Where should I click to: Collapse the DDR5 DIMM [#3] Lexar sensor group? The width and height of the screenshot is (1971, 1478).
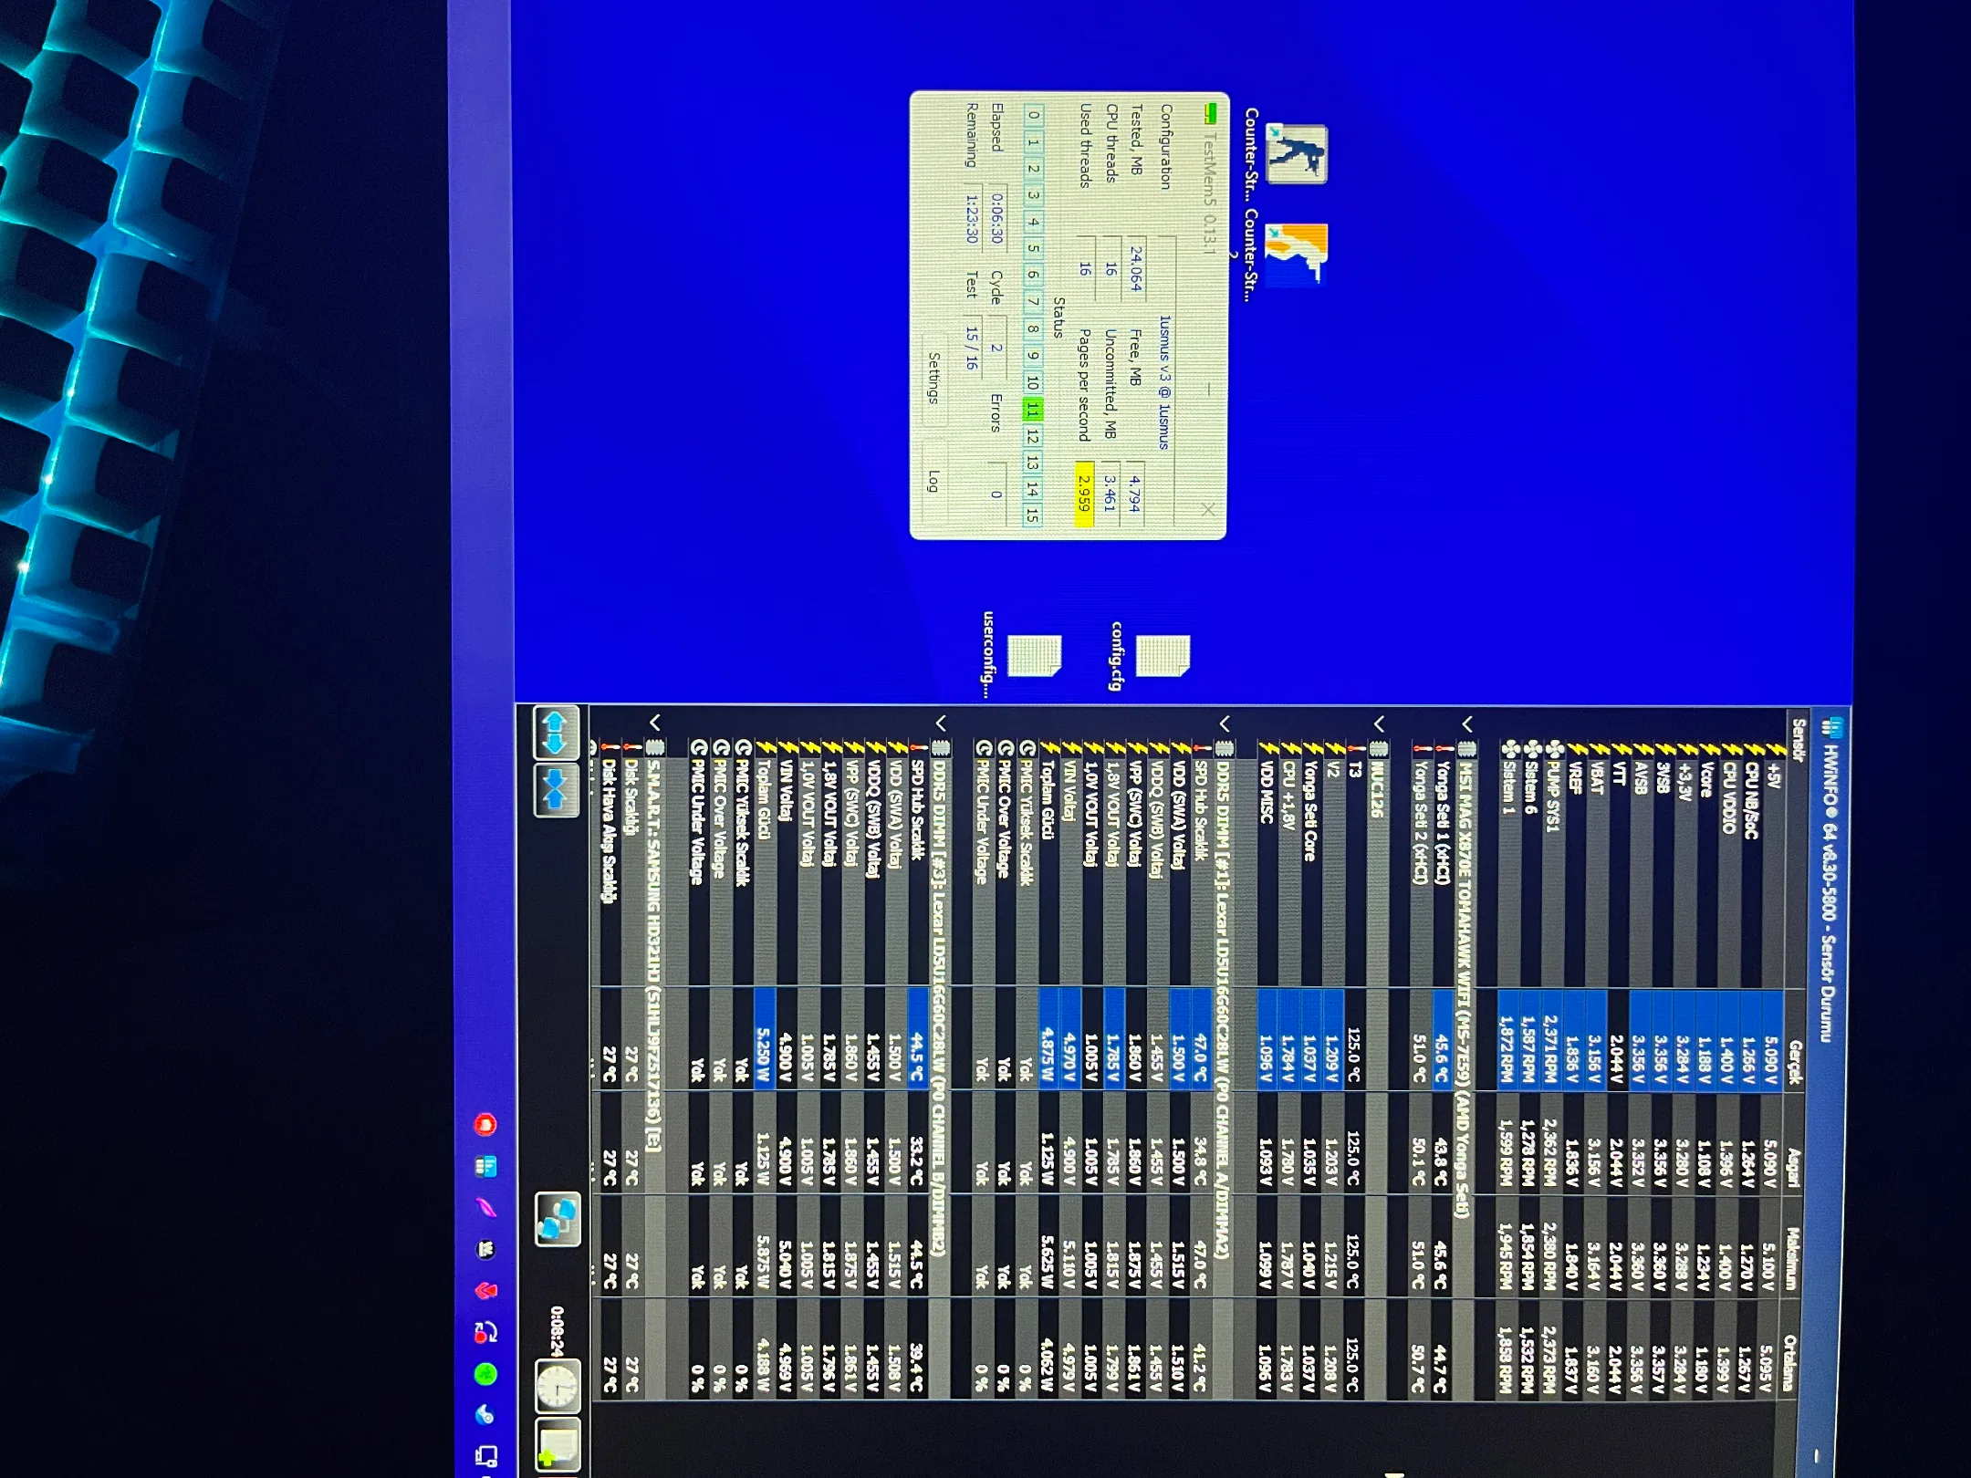(x=940, y=723)
